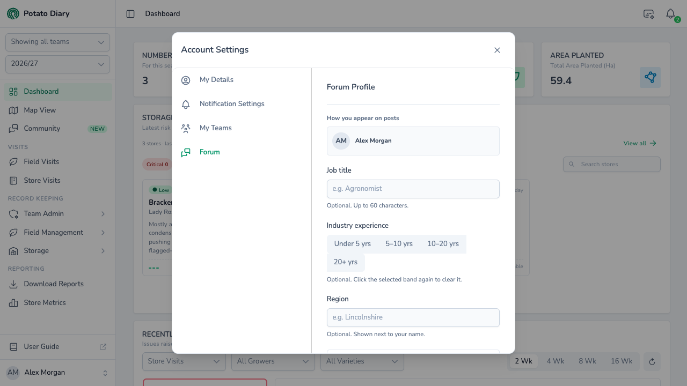This screenshot has height=386, width=687.
Task: Open the All Growers filter dropdown
Action: tap(273, 361)
